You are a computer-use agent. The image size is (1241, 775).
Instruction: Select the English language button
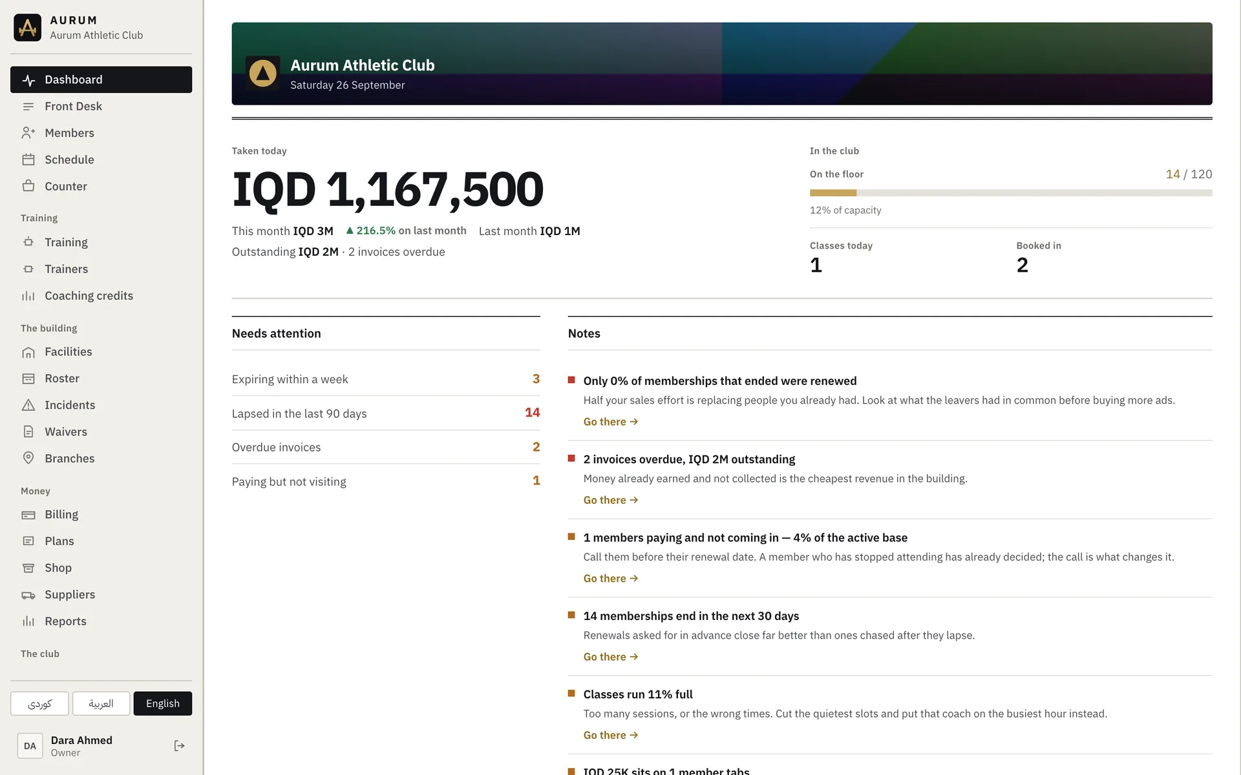(163, 703)
